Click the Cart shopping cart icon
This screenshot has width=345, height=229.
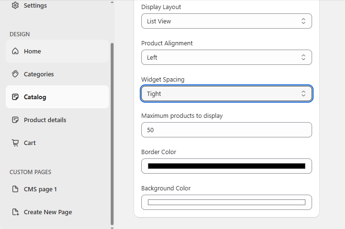(x=15, y=143)
